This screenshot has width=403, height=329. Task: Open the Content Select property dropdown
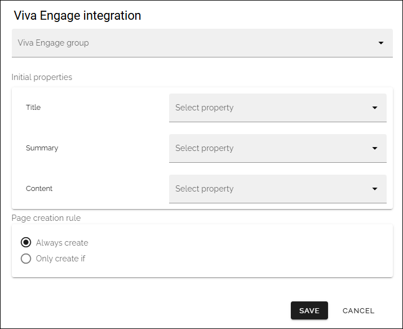[x=277, y=189]
